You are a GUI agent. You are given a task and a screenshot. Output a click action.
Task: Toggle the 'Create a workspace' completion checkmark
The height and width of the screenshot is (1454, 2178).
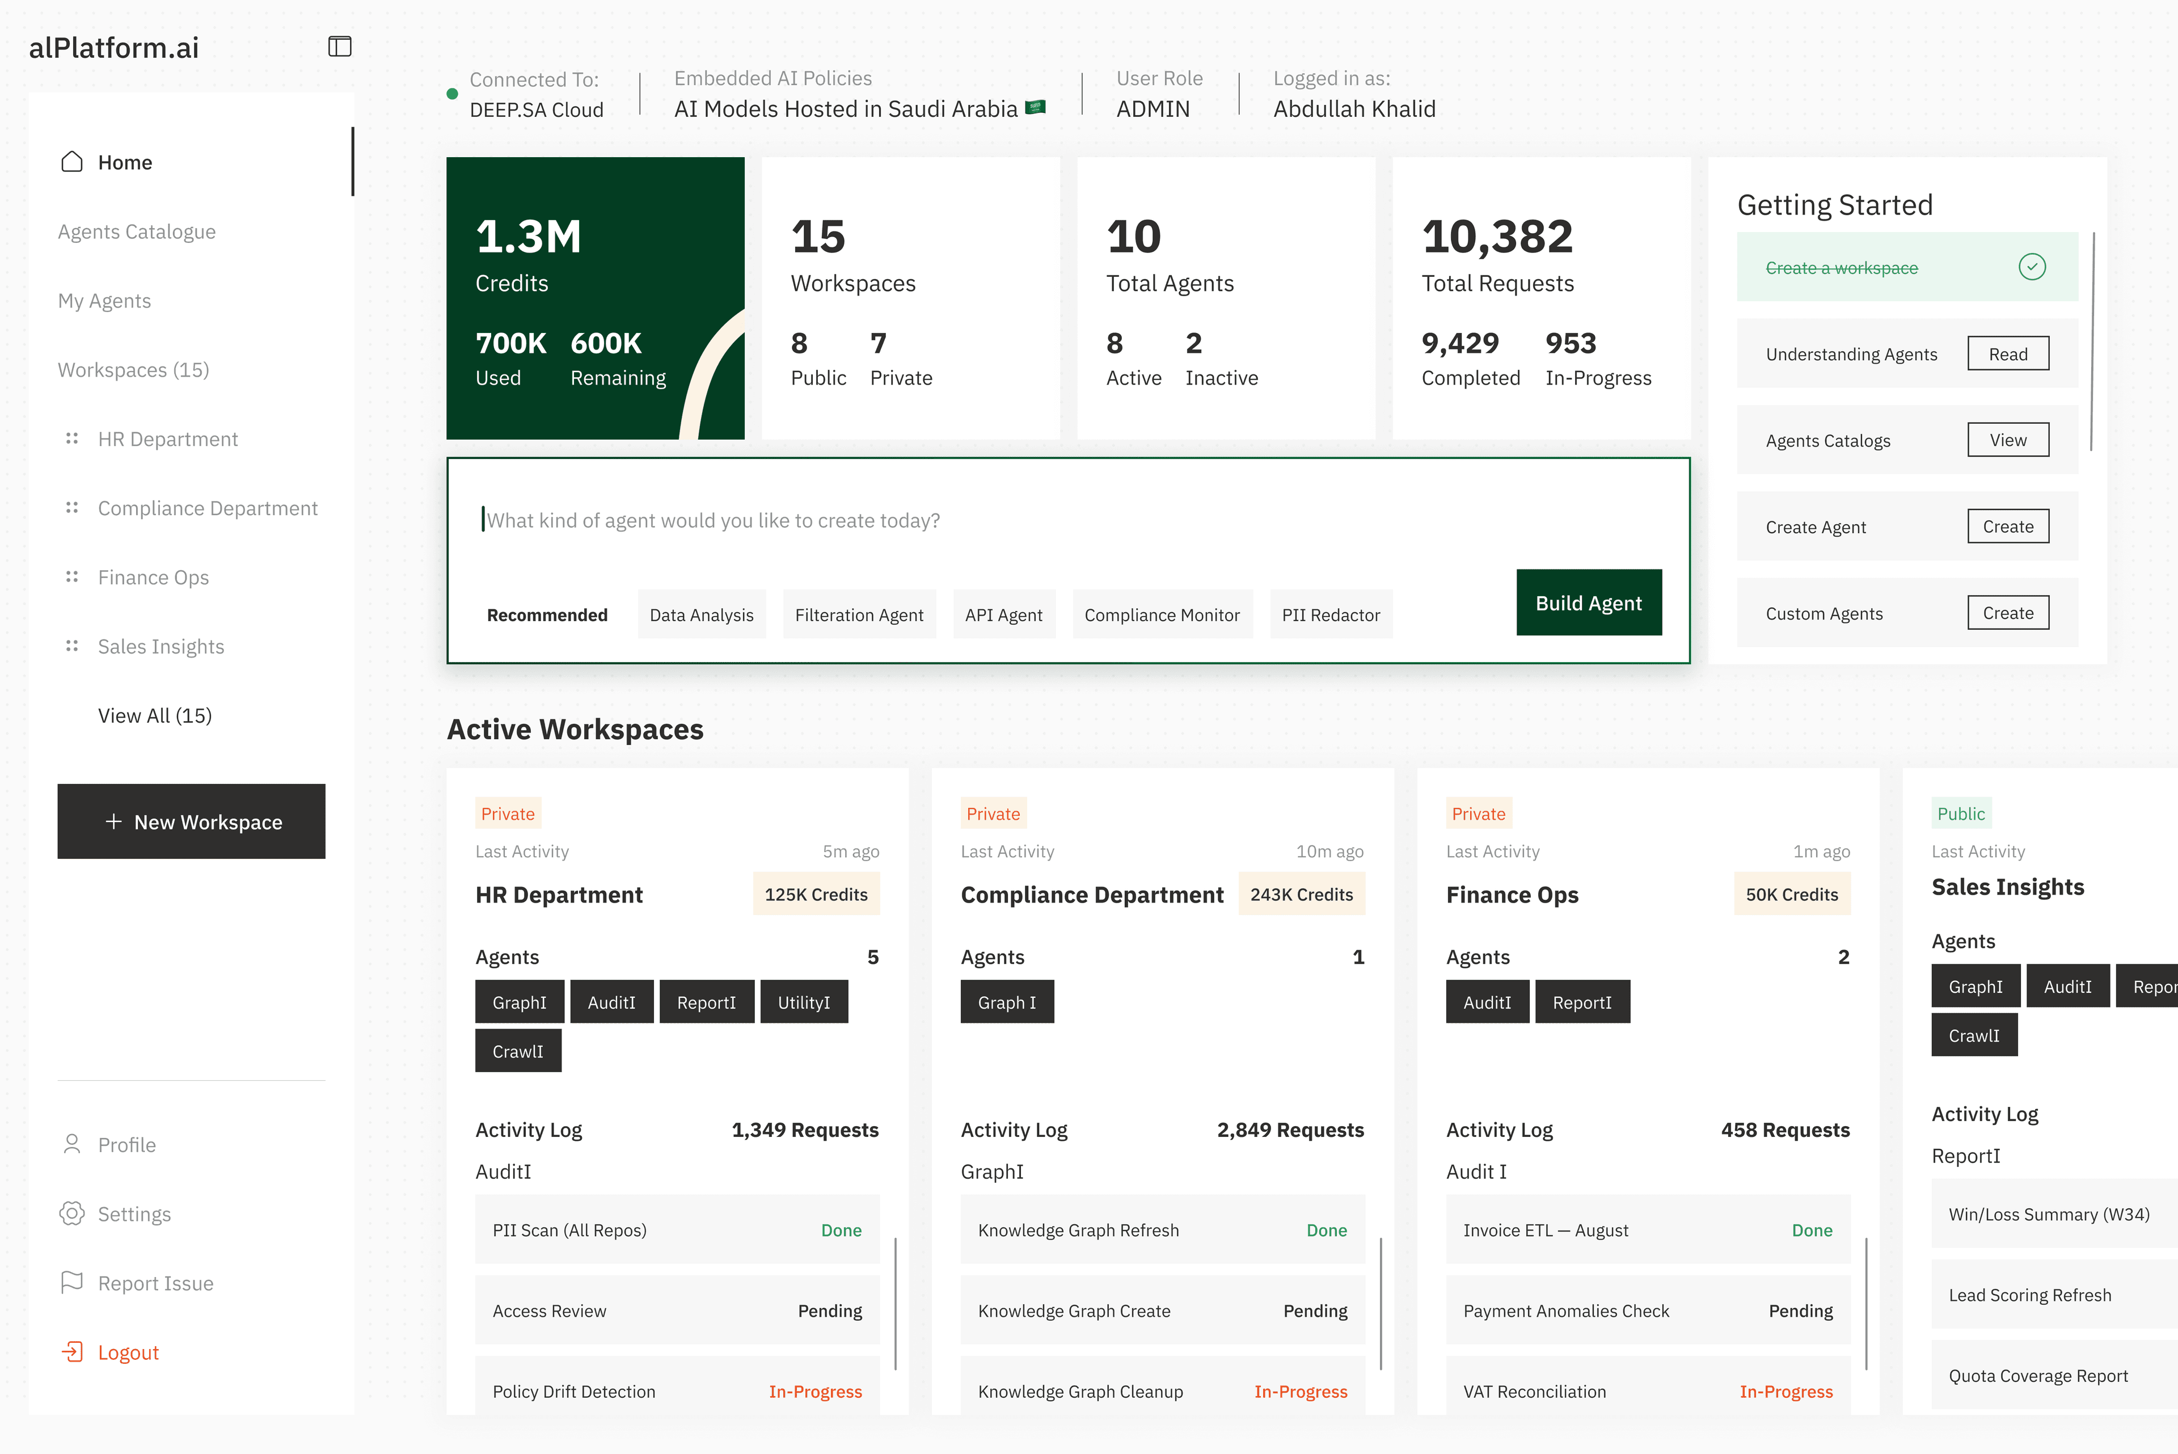click(x=2033, y=266)
